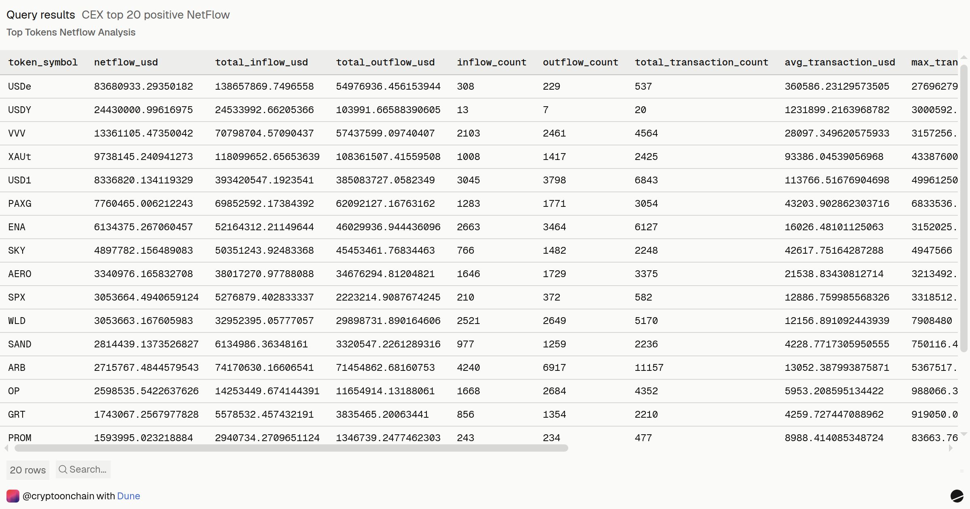Click the horizontal scrollbar thumb
The height and width of the screenshot is (509, 970).
[x=291, y=448]
